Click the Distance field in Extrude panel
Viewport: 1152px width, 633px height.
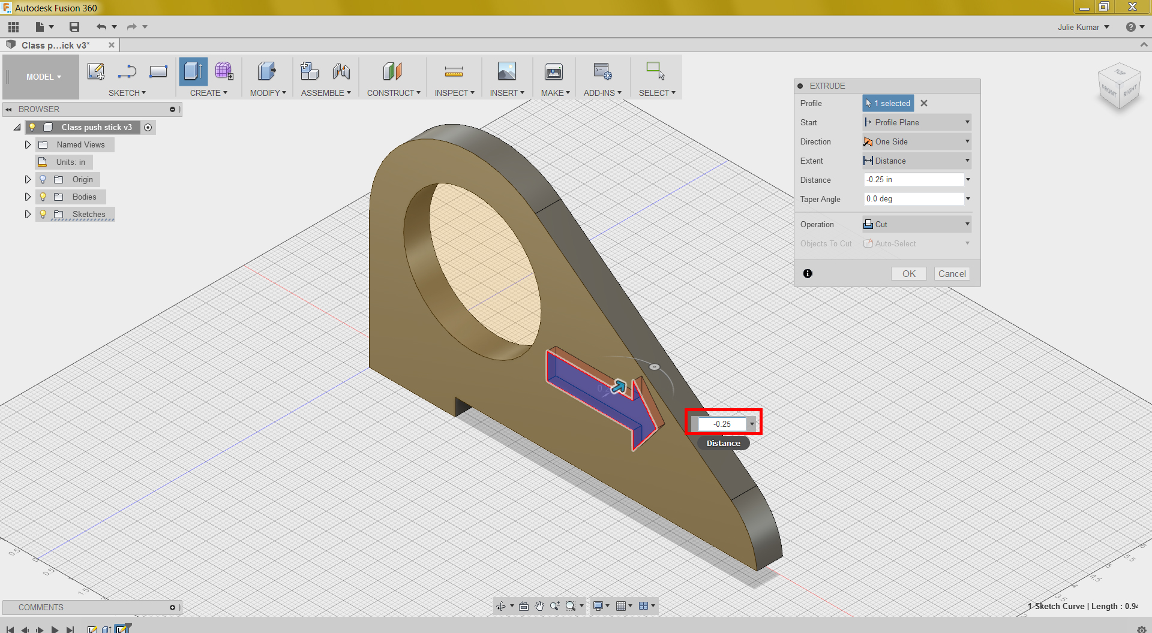coord(914,180)
